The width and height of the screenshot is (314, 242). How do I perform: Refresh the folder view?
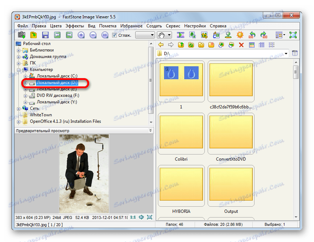(x=191, y=45)
